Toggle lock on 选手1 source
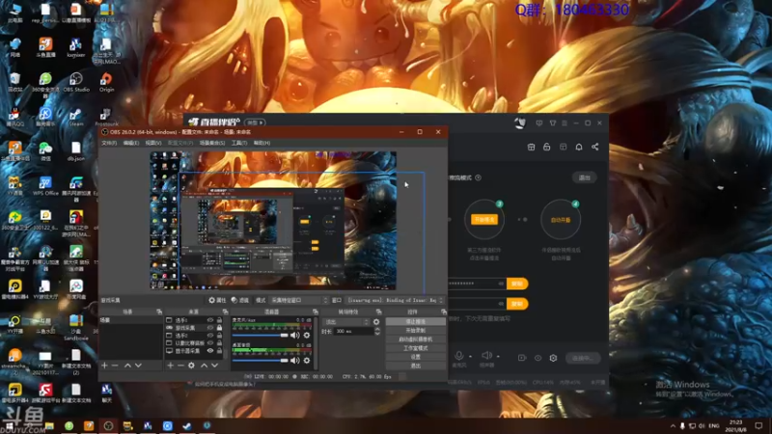 pyautogui.click(x=219, y=320)
